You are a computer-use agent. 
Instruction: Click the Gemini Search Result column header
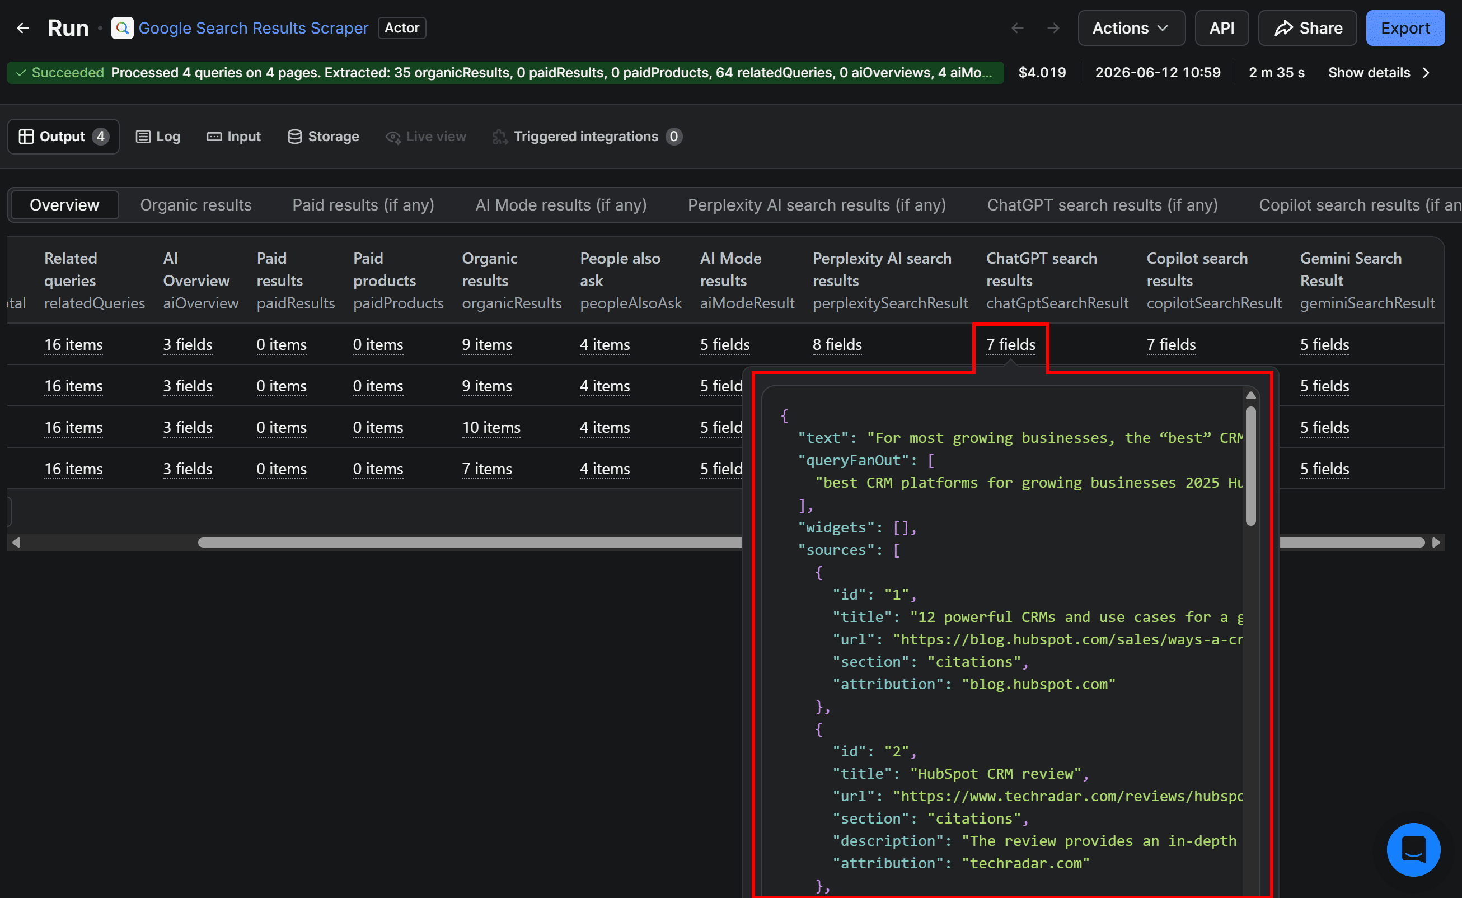click(1367, 280)
